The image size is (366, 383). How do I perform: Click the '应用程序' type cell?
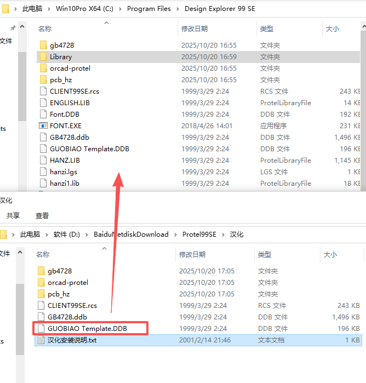pyautogui.click(x=273, y=126)
